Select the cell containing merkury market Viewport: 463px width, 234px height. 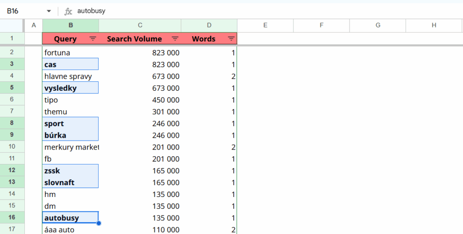tap(71, 147)
